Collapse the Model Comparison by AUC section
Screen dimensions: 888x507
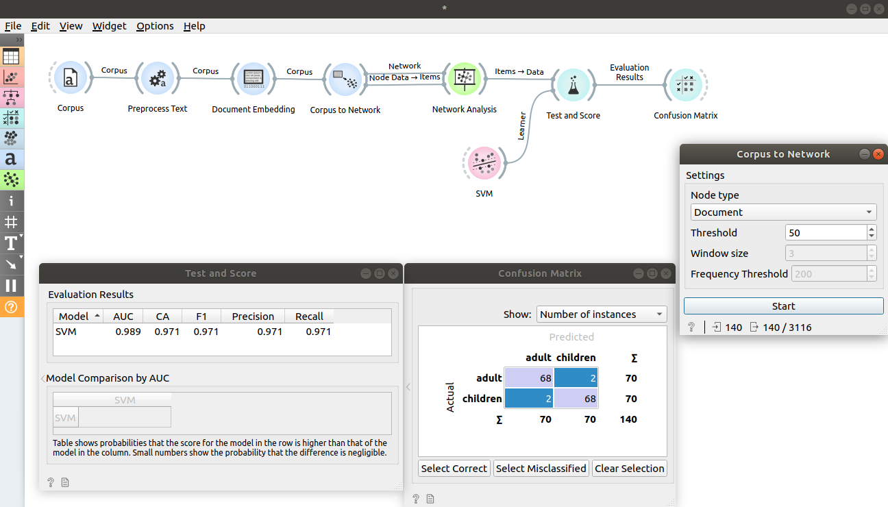43,378
